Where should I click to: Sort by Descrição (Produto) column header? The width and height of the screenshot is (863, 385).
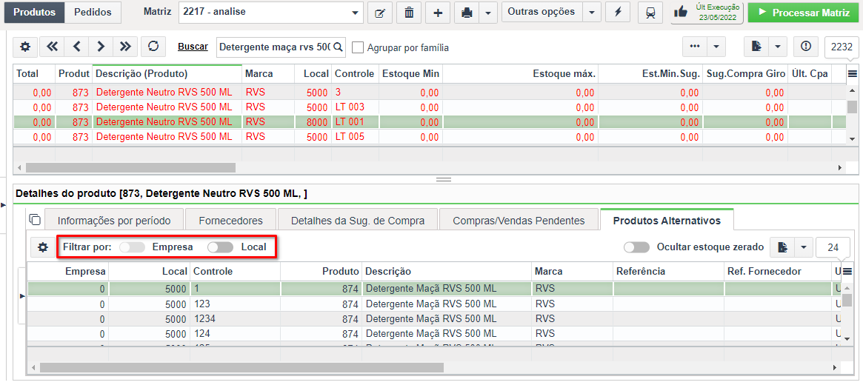click(x=167, y=74)
